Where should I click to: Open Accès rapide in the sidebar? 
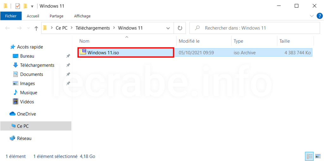pyautogui.click(x=30, y=47)
